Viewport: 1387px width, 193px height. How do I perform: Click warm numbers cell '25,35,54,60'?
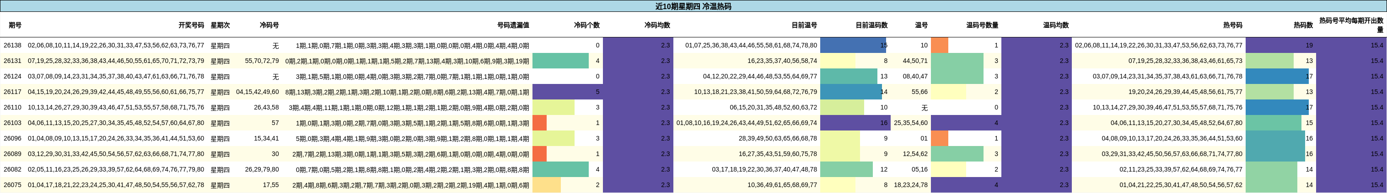point(911,123)
